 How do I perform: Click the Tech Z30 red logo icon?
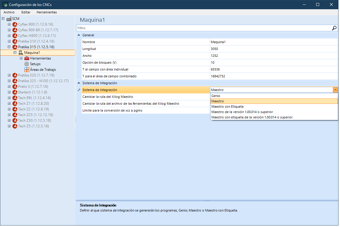coord(15,120)
